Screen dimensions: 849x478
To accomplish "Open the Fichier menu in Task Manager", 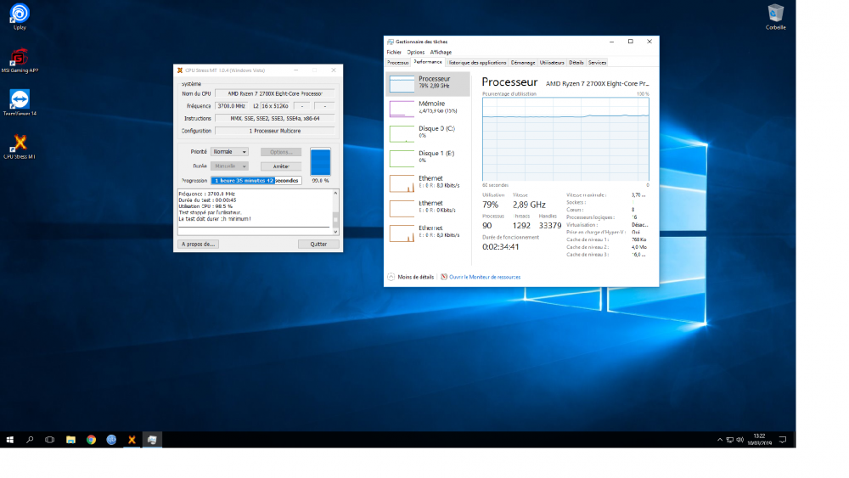I will tap(393, 52).
